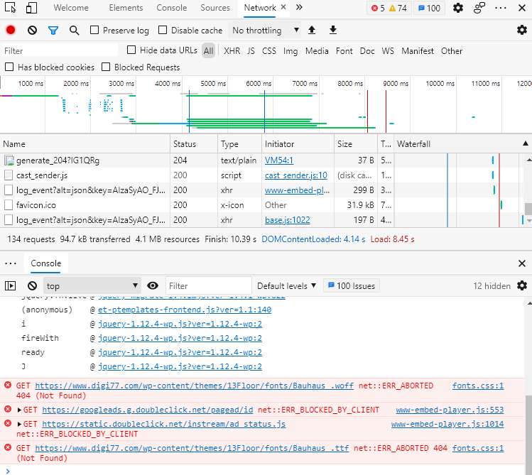The height and width of the screenshot is (475, 532).
Task: Open the cast_sender.js:10 initiator link
Action: (x=295, y=175)
